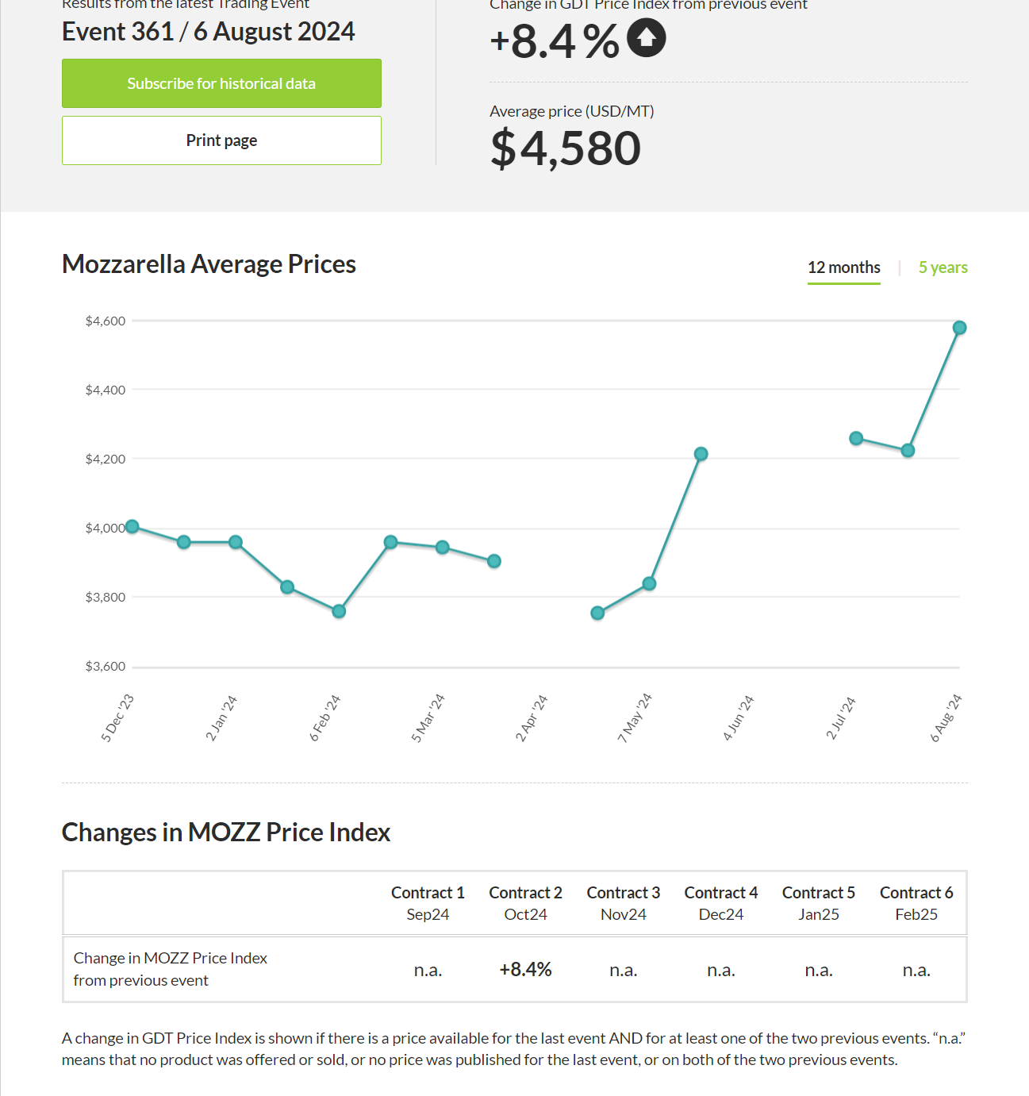Switch chart to the 5 years tab
Image resolution: width=1029 pixels, height=1096 pixels.
click(943, 267)
